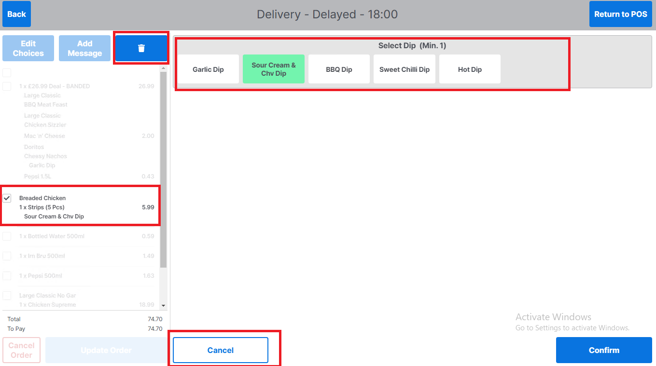Choose the Hot Dip option
Viewport: 656px width, 366px height.
(x=470, y=69)
